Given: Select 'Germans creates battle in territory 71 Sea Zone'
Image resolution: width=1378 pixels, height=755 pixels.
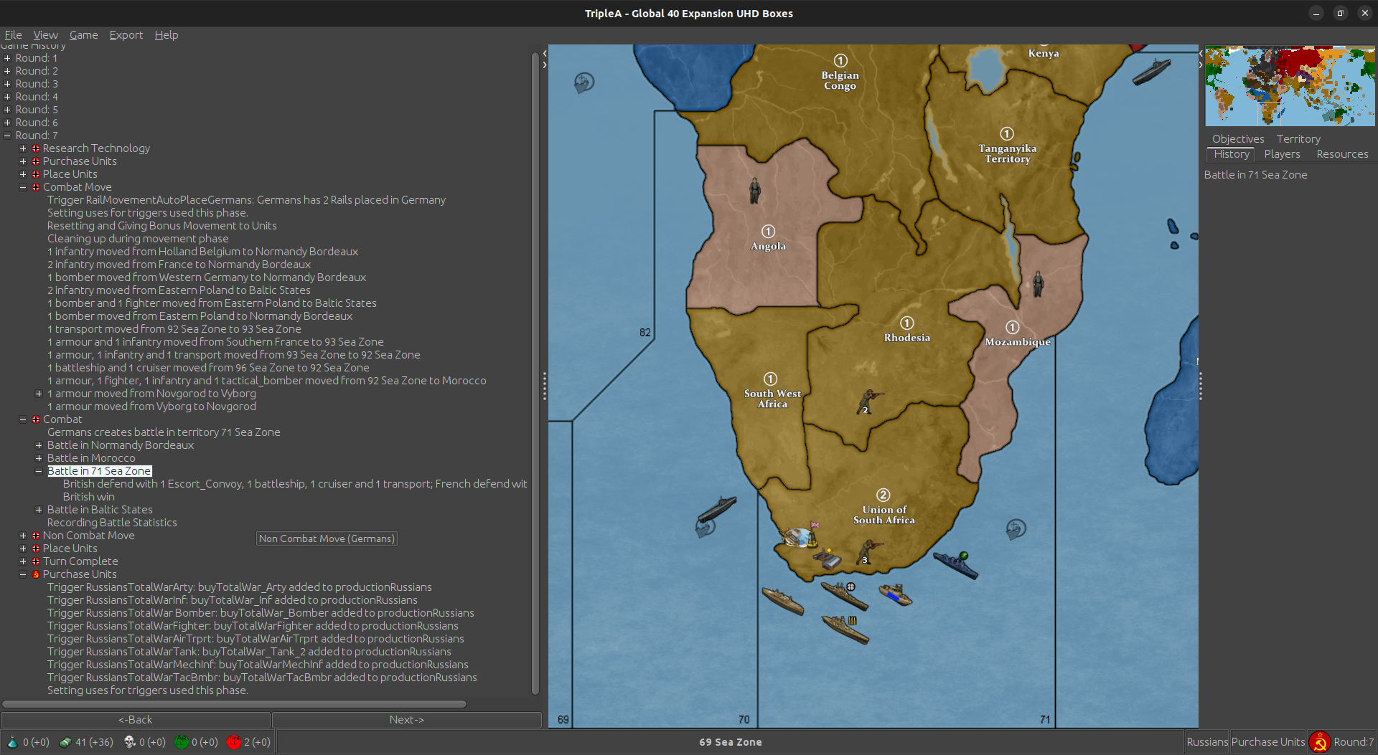Looking at the screenshot, I should click(164, 432).
